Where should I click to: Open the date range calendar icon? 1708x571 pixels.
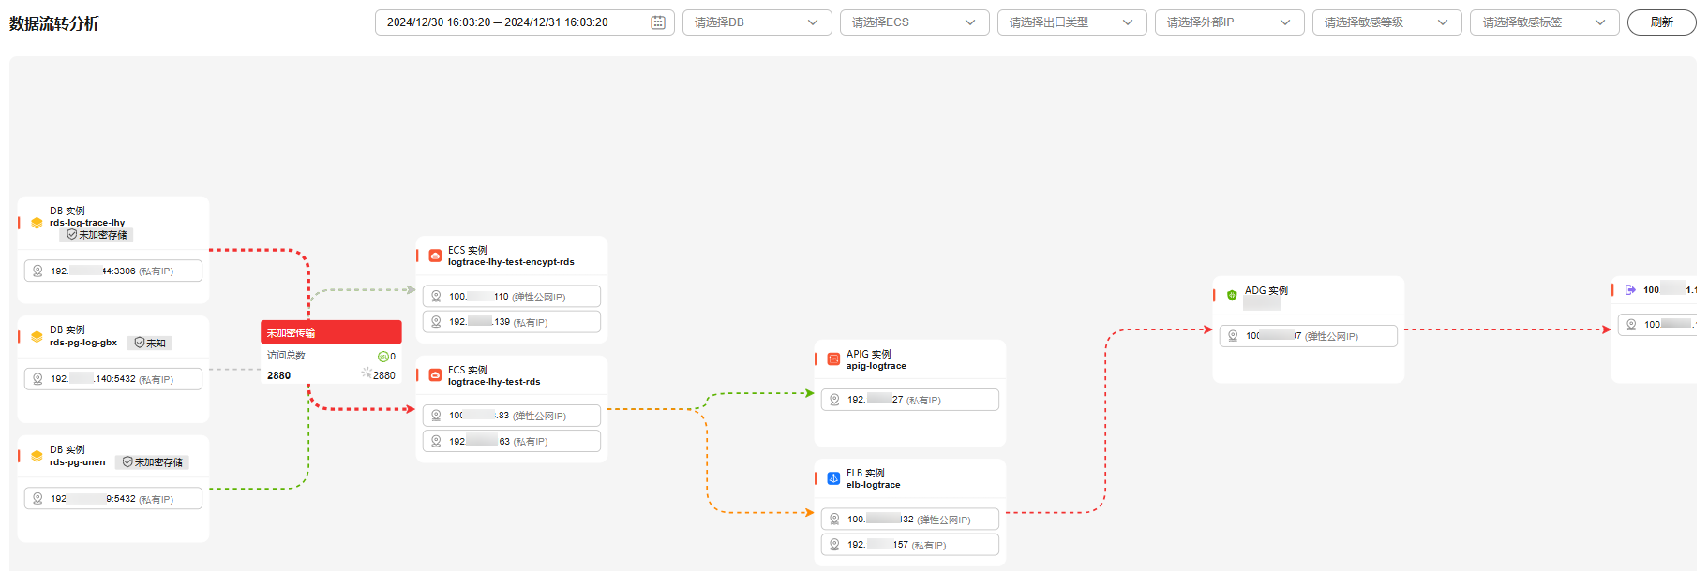tap(658, 22)
